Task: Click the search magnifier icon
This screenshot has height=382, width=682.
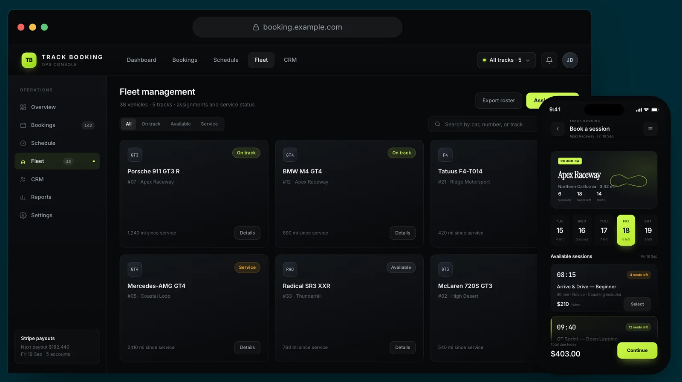Action: 437,124
